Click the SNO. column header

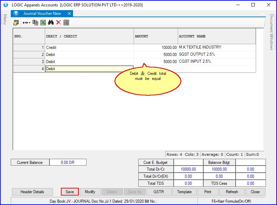(x=29, y=36)
